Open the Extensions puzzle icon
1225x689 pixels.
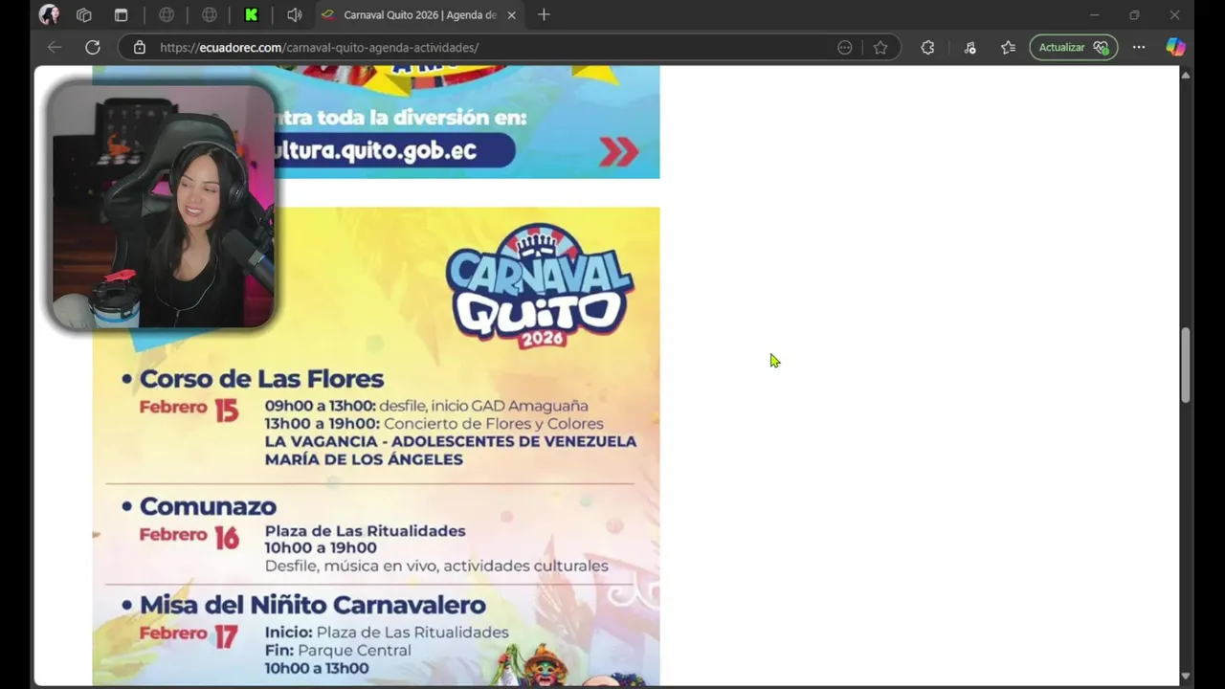click(x=927, y=47)
